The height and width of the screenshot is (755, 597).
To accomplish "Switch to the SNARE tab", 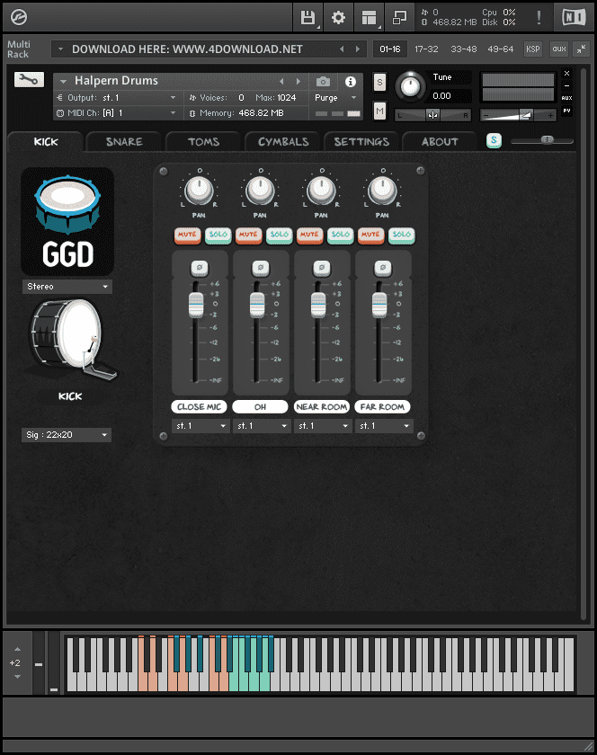I will point(124,142).
